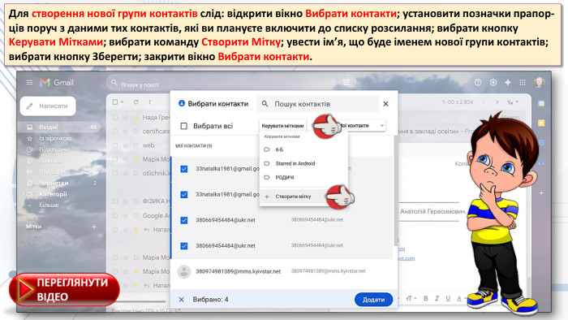Screen dimensions: 568x320
Task: Select the ФІЗИКА email checkbox
Action: coord(115,201)
